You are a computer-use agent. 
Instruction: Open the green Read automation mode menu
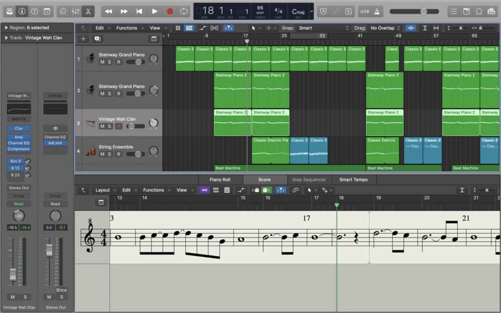(19, 204)
